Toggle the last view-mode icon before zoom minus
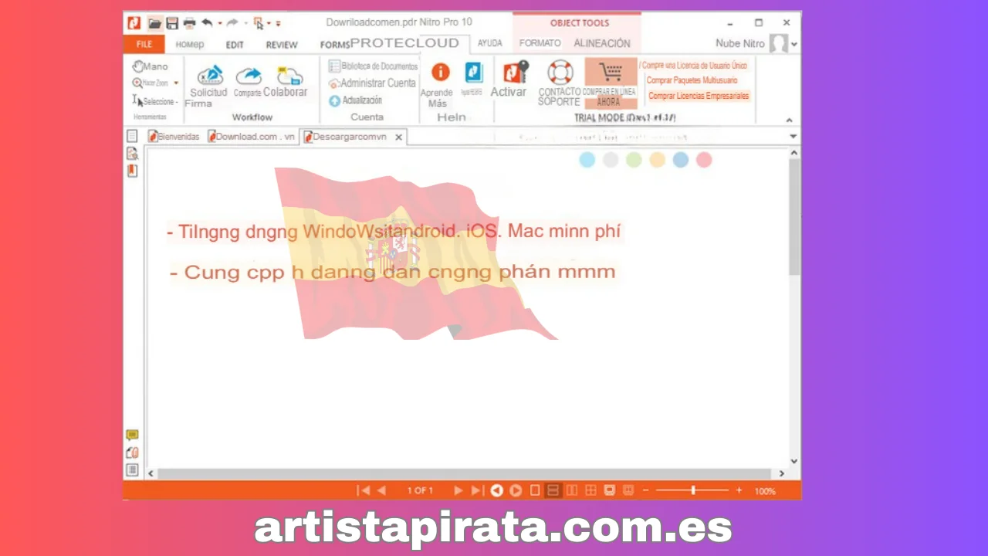Viewport: 988px width, 556px height. click(628, 490)
